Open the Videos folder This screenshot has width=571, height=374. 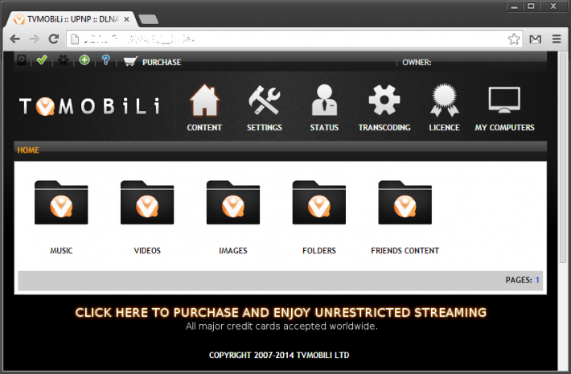pos(147,203)
